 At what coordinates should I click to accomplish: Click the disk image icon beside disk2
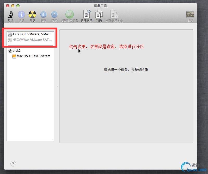pos(10,51)
